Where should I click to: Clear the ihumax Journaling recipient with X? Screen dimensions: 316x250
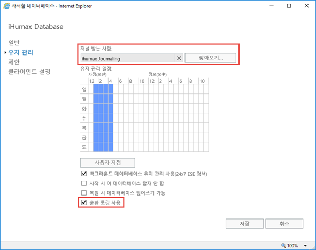tap(179, 58)
